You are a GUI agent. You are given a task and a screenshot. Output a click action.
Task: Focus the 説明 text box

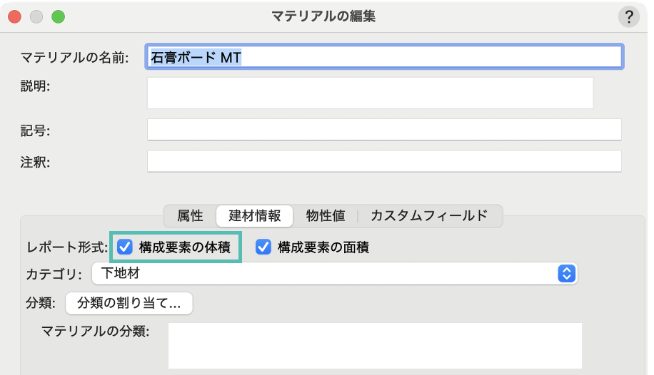pos(370,93)
